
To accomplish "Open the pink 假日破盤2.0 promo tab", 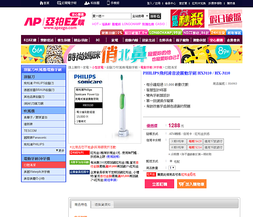I will [x=136, y=32].
